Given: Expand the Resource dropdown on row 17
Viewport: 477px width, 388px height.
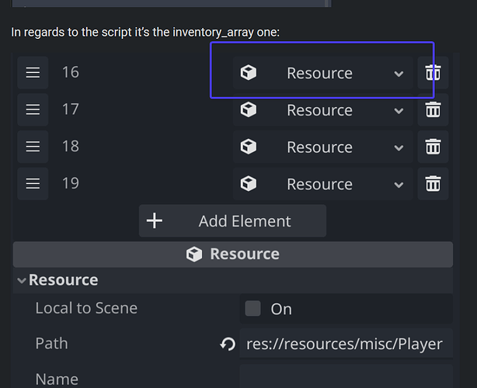Looking at the screenshot, I should click(x=399, y=111).
